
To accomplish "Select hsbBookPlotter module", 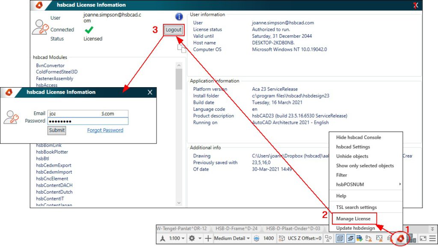I will click(52, 152).
